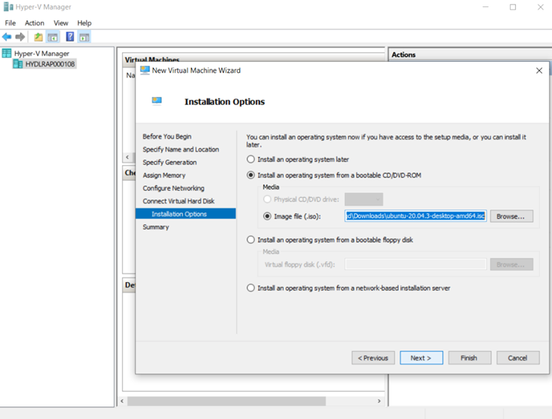Click the Hyper-V Manager title bar icon
Screen dimensions: 552x419
pyautogui.click(x=8, y=7)
